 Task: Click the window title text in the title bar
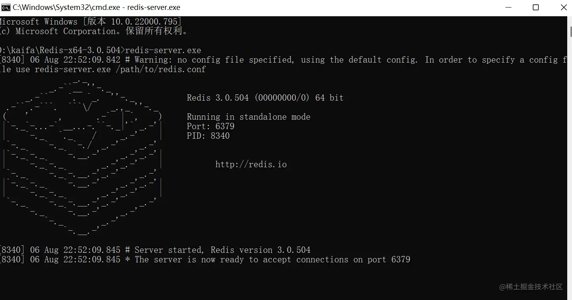tap(96, 7)
